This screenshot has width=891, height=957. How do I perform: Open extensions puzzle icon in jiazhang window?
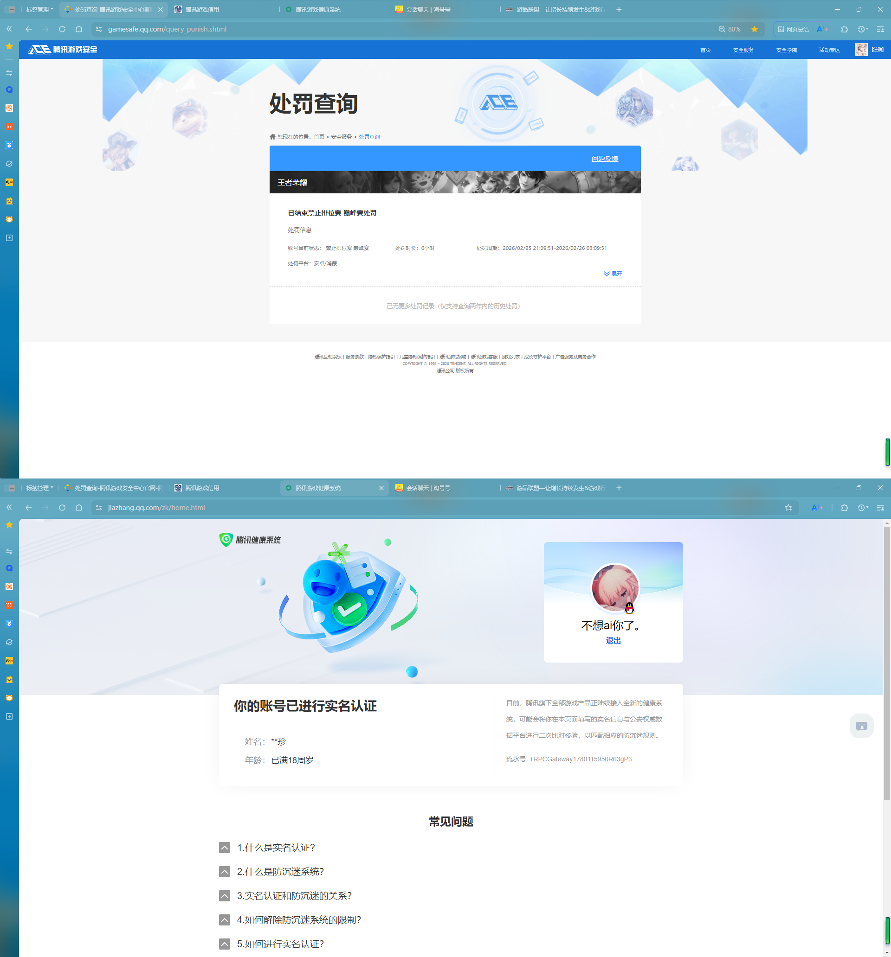pyautogui.click(x=844, y=507)
